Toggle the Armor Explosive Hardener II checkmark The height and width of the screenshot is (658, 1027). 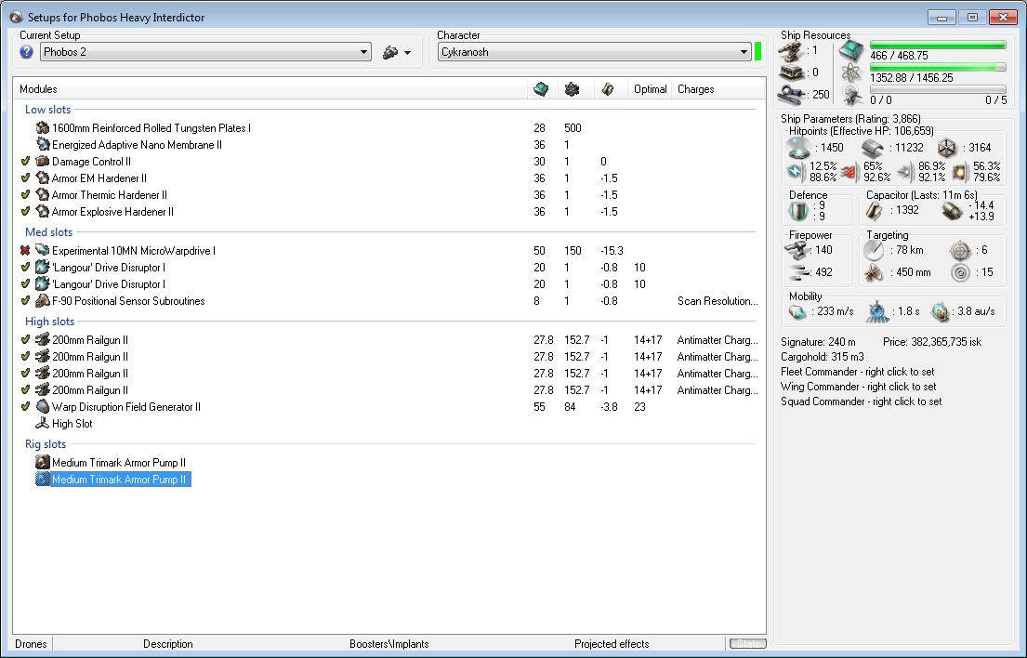25,212
